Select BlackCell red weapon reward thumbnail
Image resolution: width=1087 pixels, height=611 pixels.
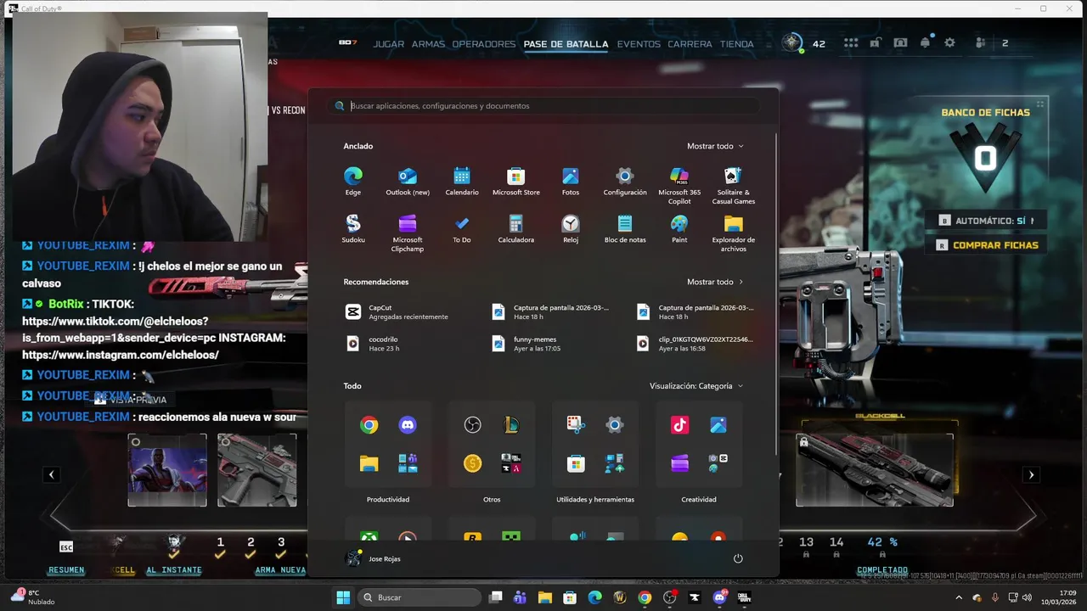(875, 469)
